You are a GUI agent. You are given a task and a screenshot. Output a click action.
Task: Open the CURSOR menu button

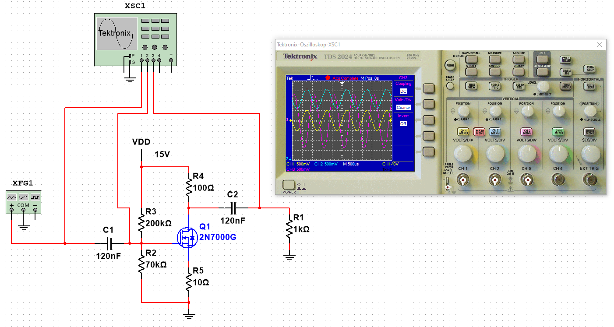495,72
